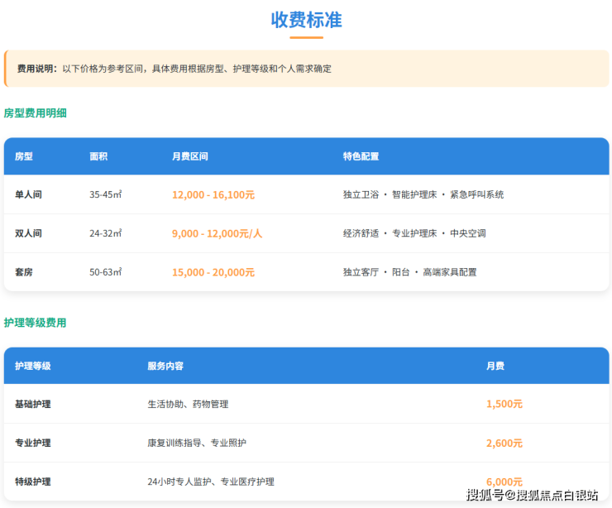This screenshot has width=612, height=508.
Task: Click the 12,000 - 16,100元 price
Action: pos(213,194)
